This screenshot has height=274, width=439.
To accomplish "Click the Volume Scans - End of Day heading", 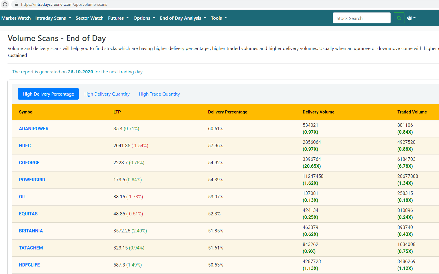I will [x=57, y=38].
